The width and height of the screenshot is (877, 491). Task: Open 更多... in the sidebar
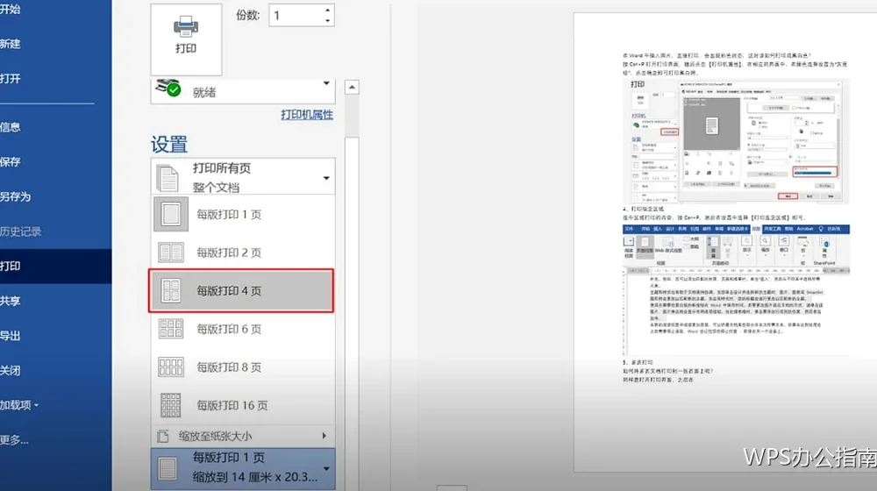click(x=14, y=439)
